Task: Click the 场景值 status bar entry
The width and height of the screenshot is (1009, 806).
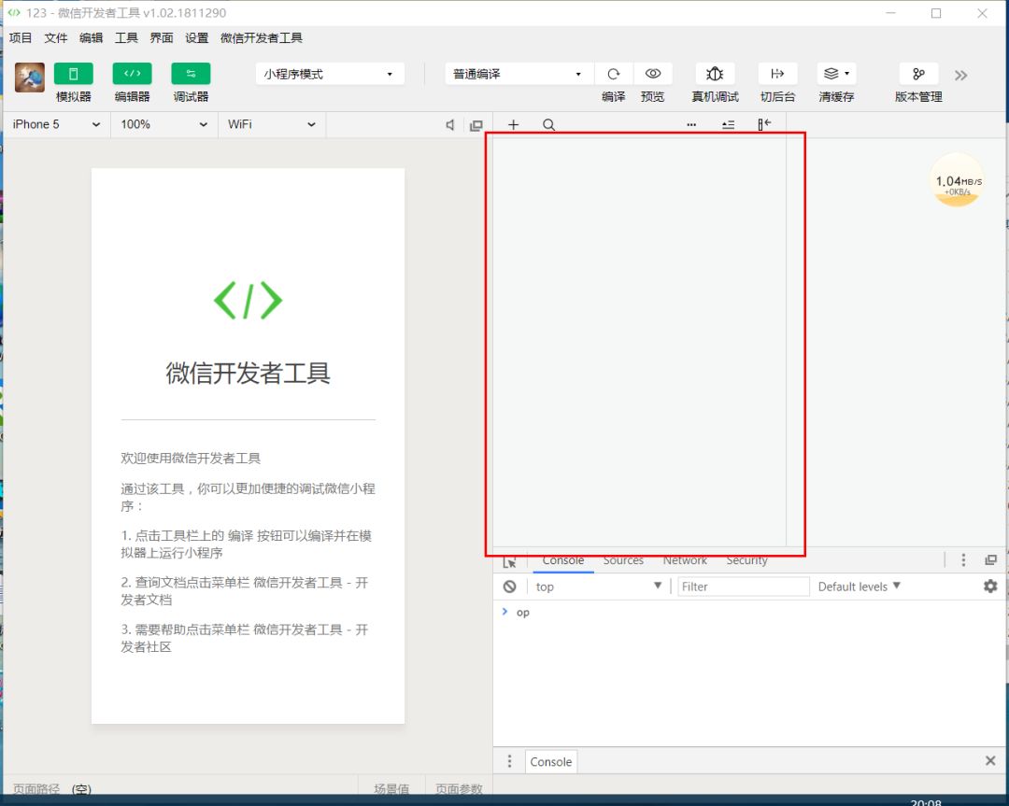Action: coord(391,788)
